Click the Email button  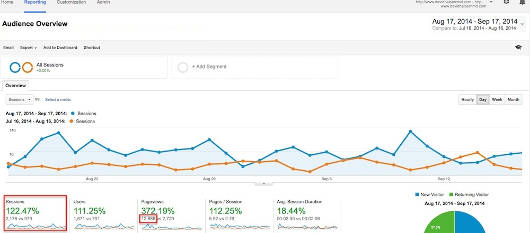coord(8,48)
